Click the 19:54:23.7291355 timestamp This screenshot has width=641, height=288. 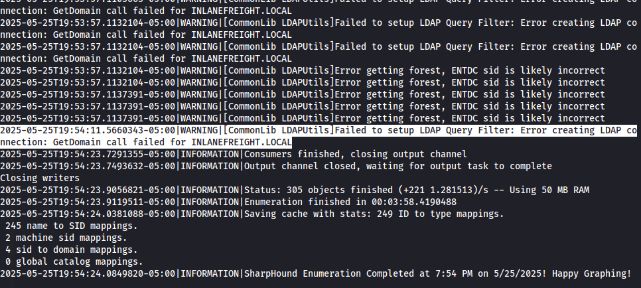(x=88, y=154)
